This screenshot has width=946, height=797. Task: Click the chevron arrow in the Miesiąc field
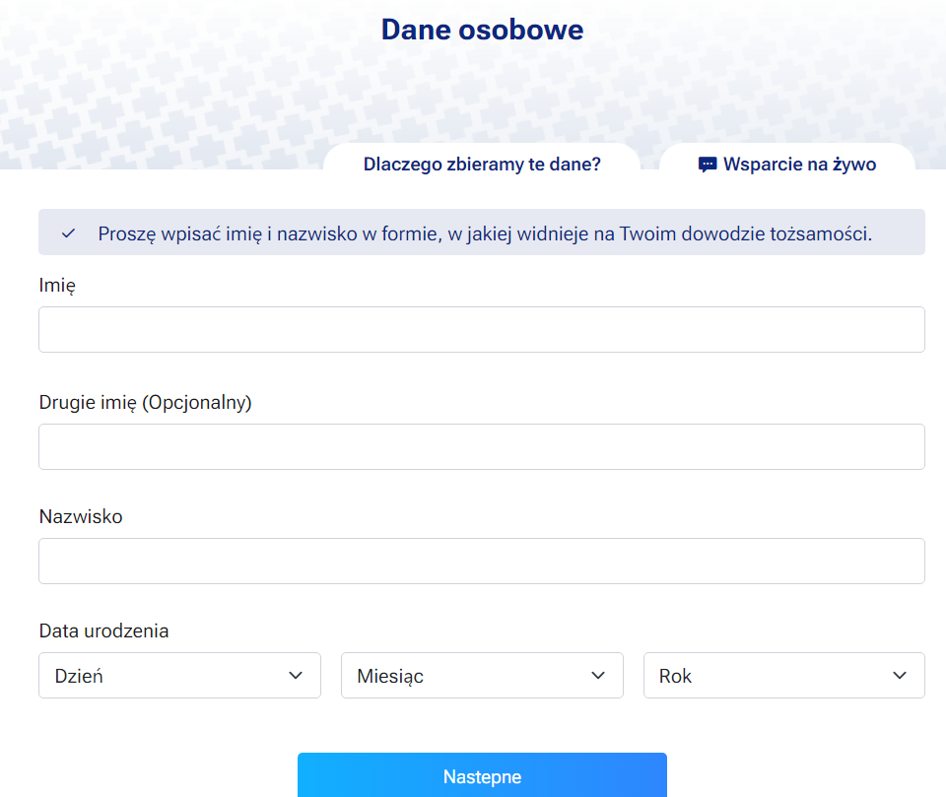[597, 675]
